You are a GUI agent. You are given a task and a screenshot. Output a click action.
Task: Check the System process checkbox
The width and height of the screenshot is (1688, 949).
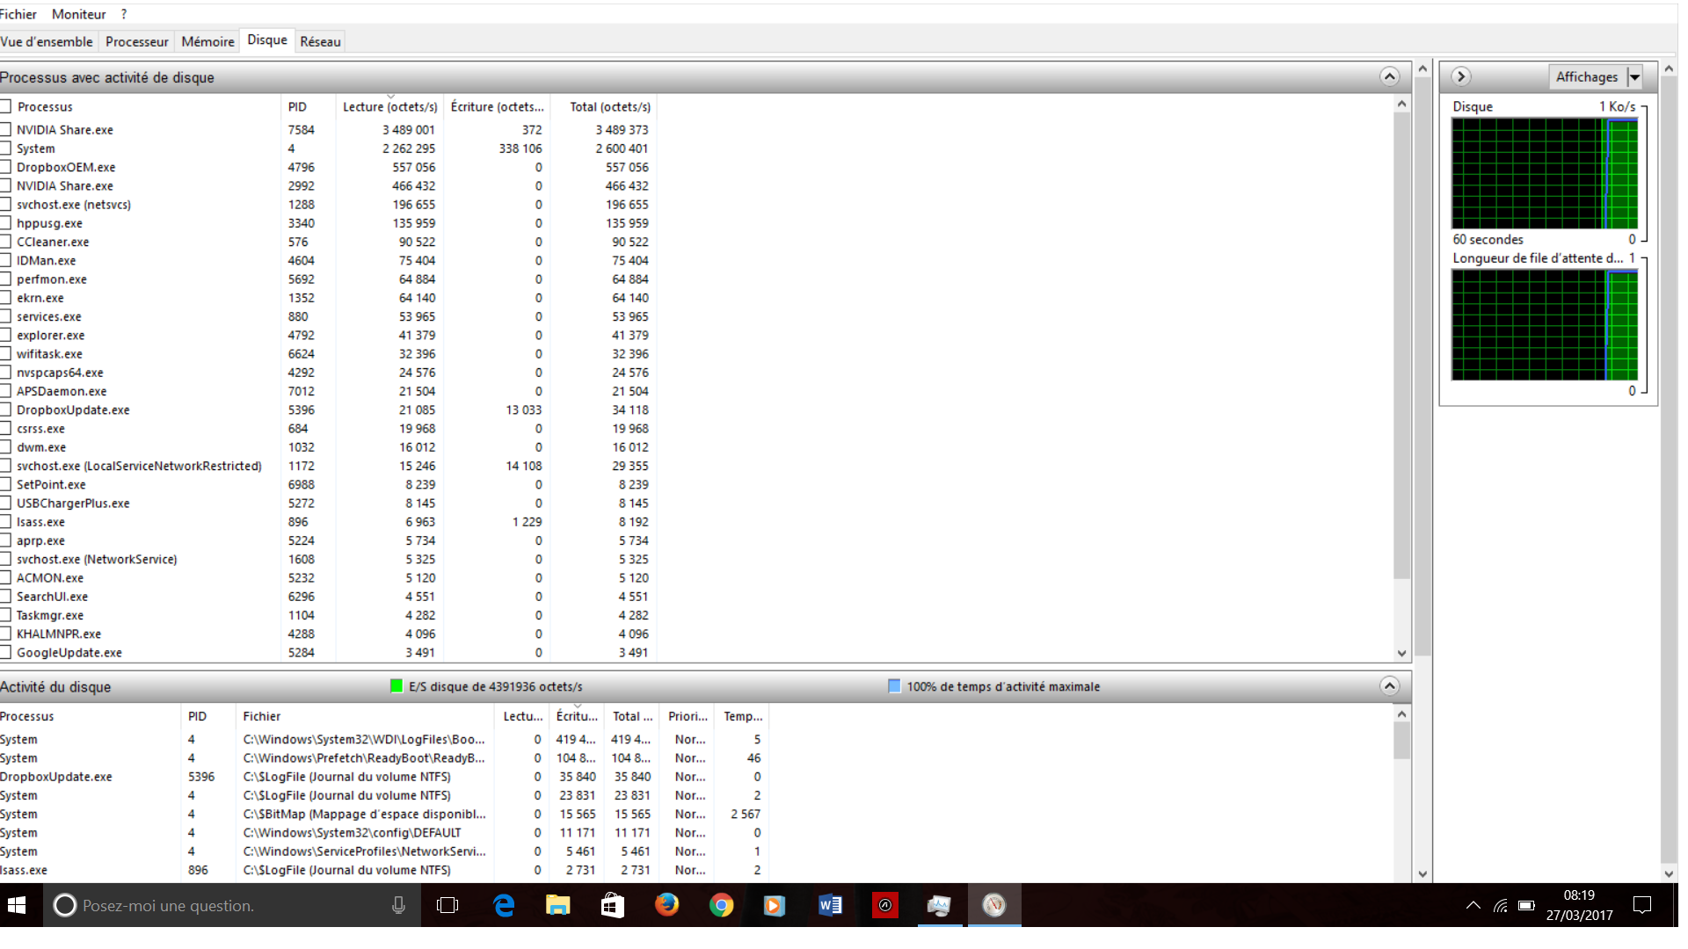coord(5,149)
